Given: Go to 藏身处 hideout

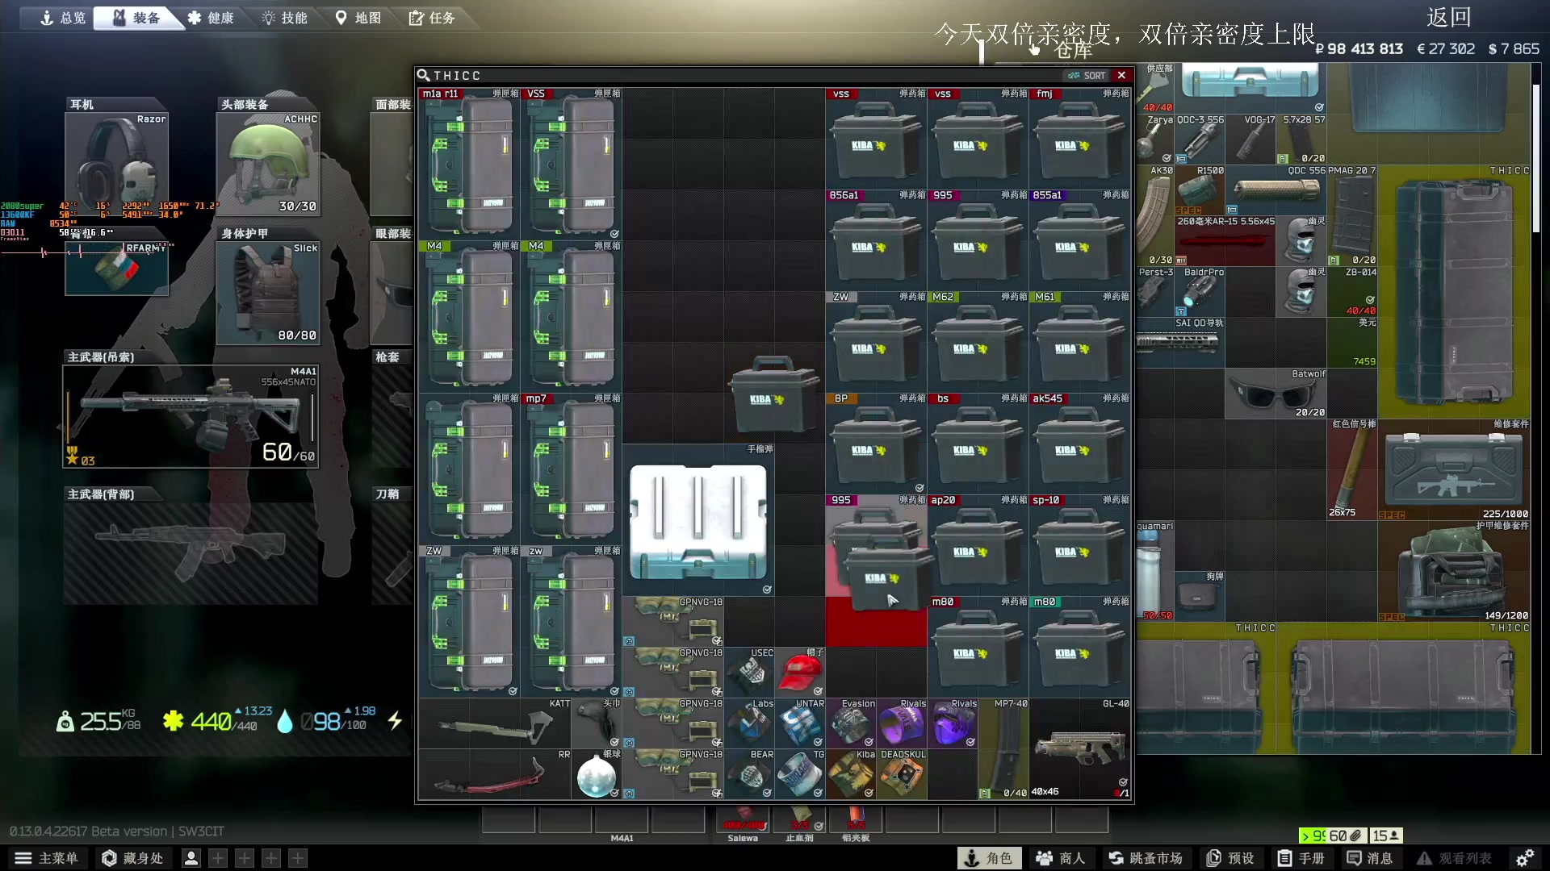Looking at the screenshot, I should [133, 858].
